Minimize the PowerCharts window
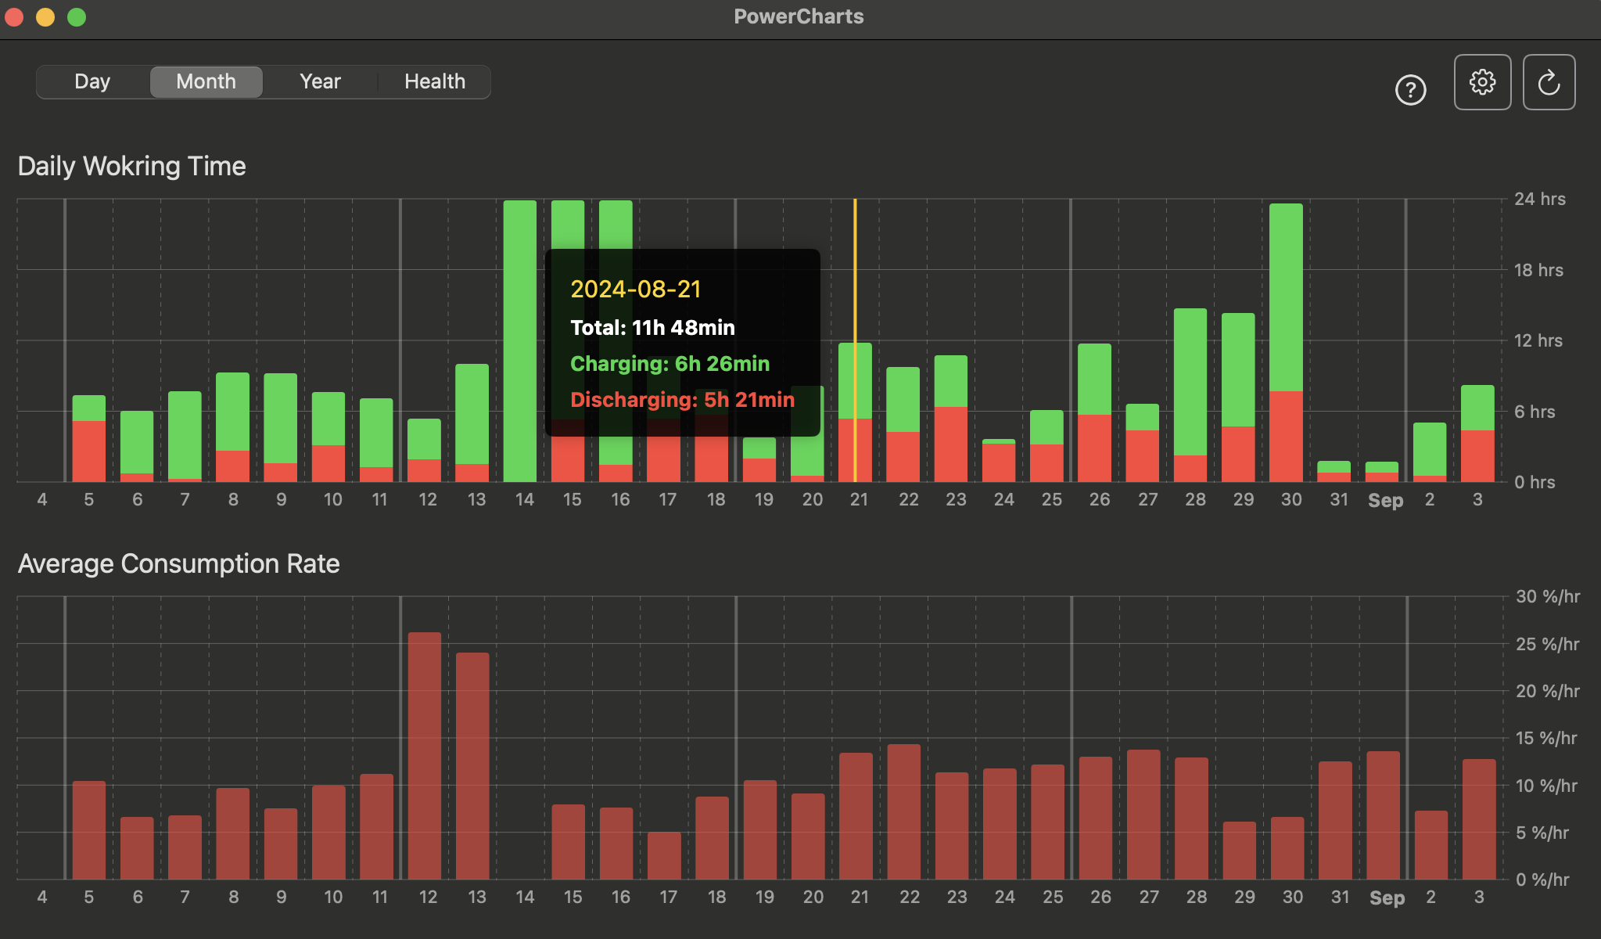Viewport: 1601px width, 939px height. coord(45,17)
